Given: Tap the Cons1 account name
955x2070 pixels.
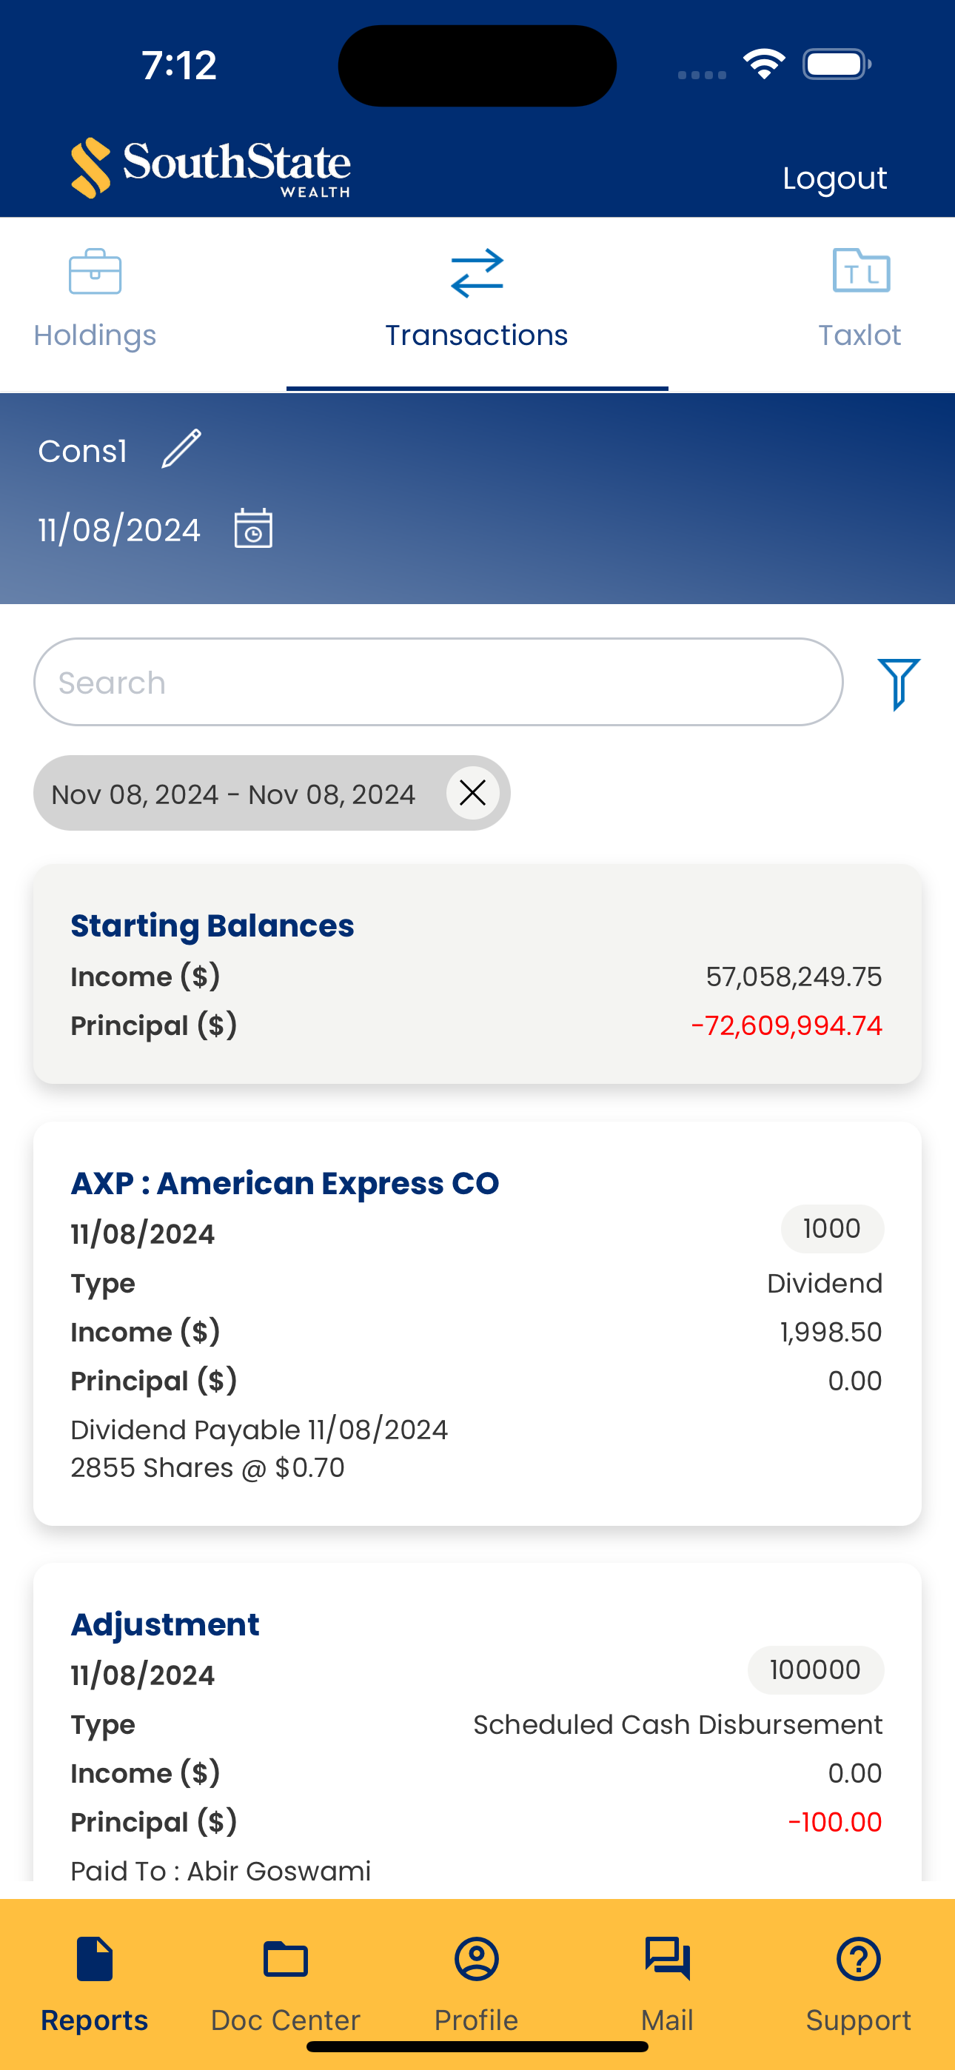Looking at the screenshot, I should tap(83, 451).
